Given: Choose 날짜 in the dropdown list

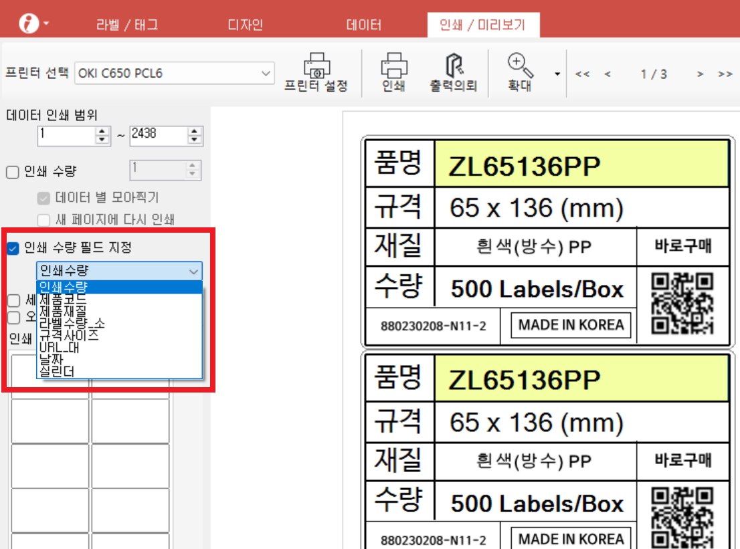Looking at the screenshot, I should 51,360.
